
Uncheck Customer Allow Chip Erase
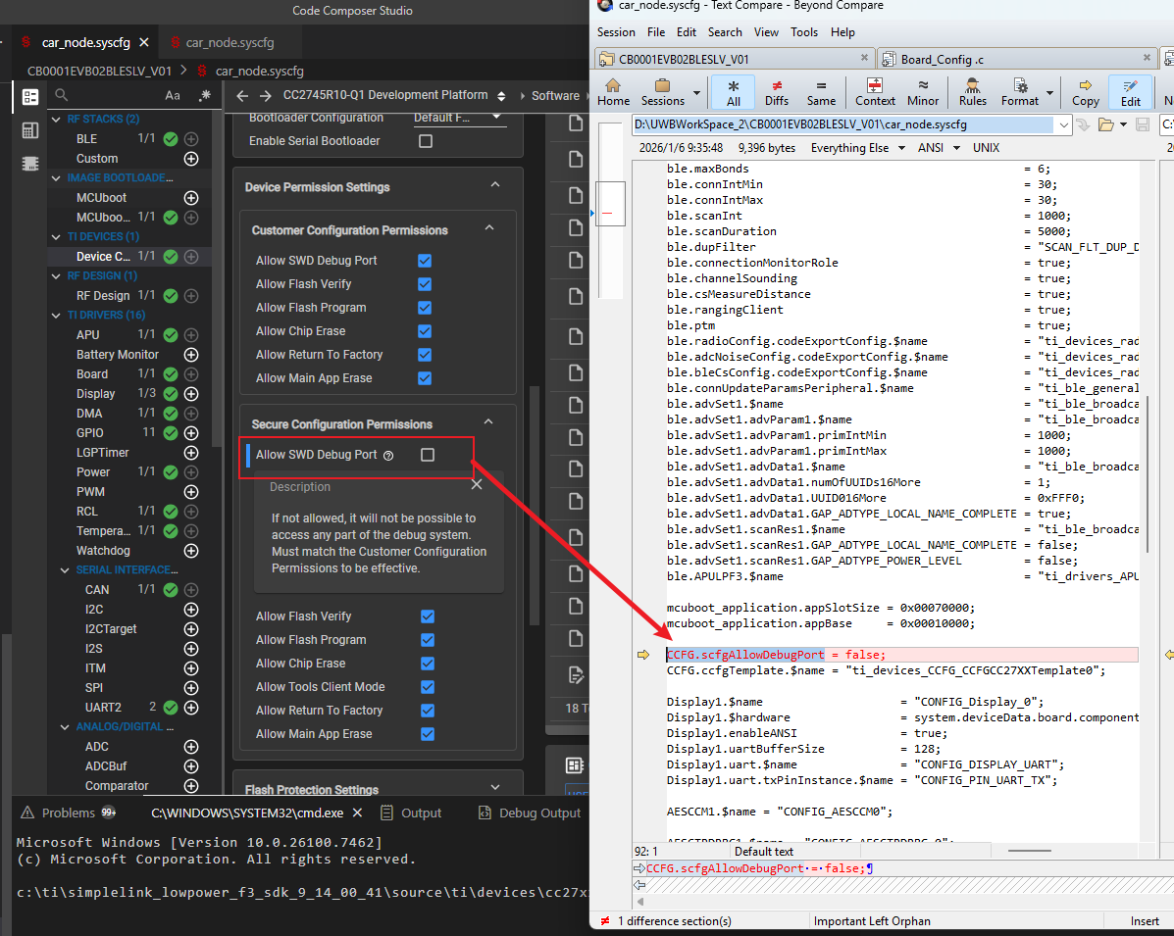coord(425,331)
